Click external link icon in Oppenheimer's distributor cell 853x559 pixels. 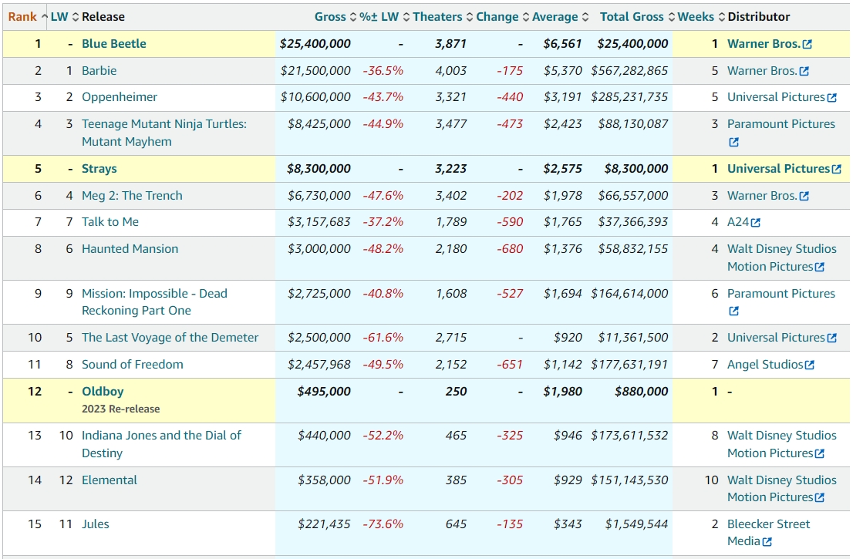[x=831, y=97]
